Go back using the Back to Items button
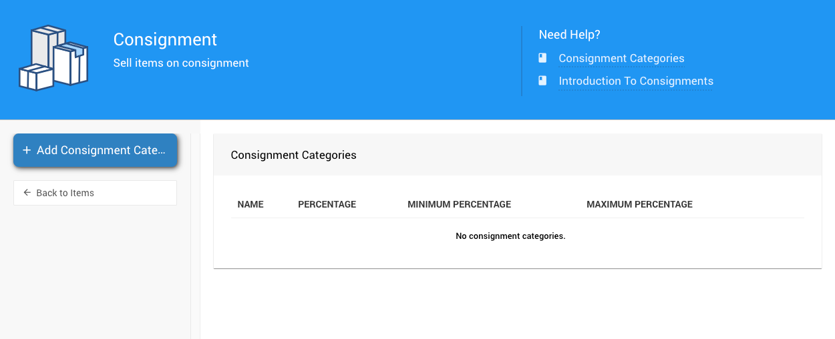The image size is (835, 339). (95, 193)
